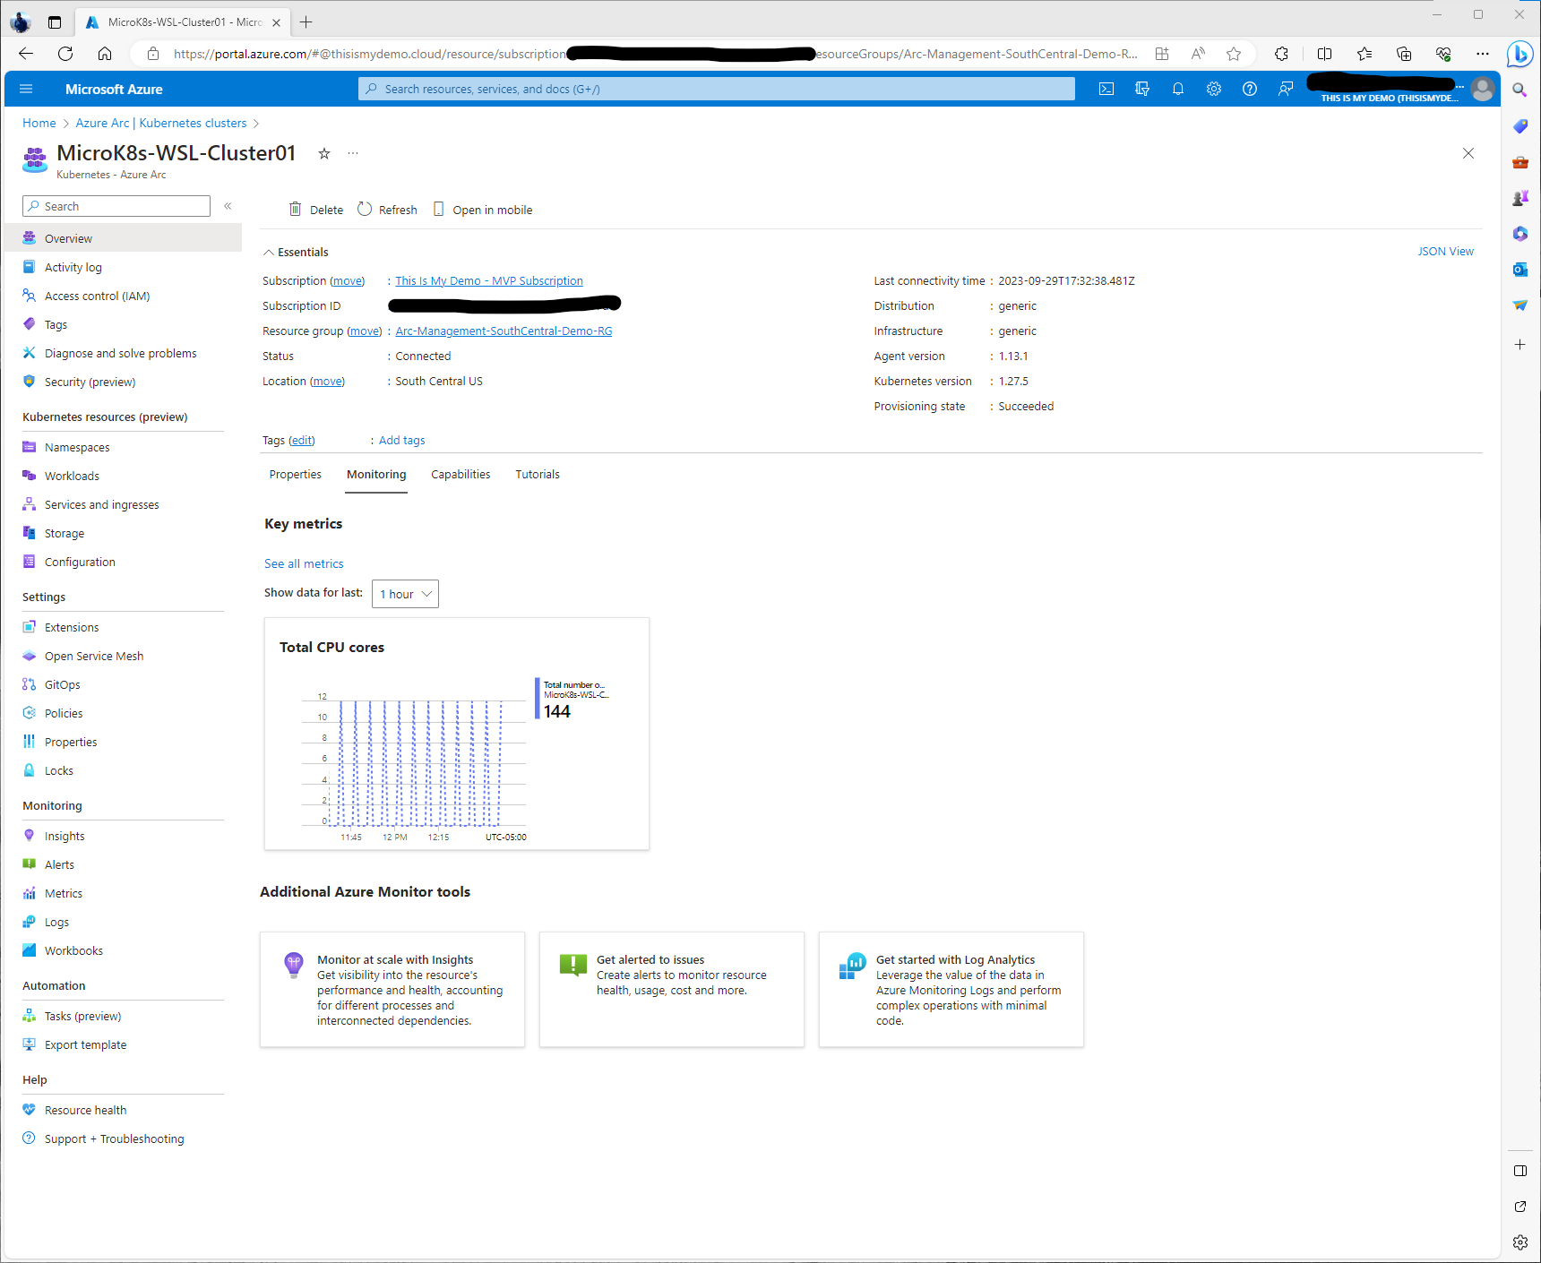Open See all metrics link

pyautogui.click(x=304, y=563)
